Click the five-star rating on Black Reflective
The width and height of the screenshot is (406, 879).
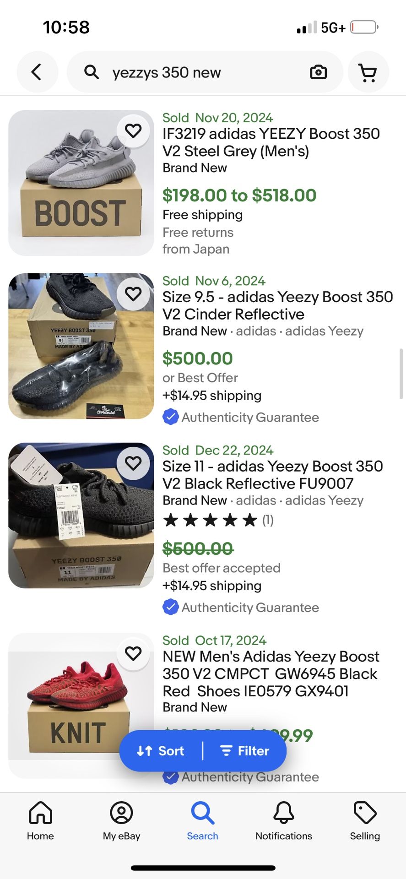point(211,520)
